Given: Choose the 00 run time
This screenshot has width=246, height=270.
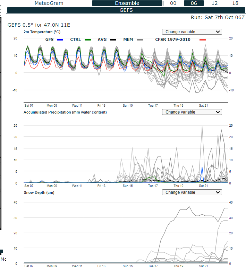Looking at the screenshot, I should (173, 3).
